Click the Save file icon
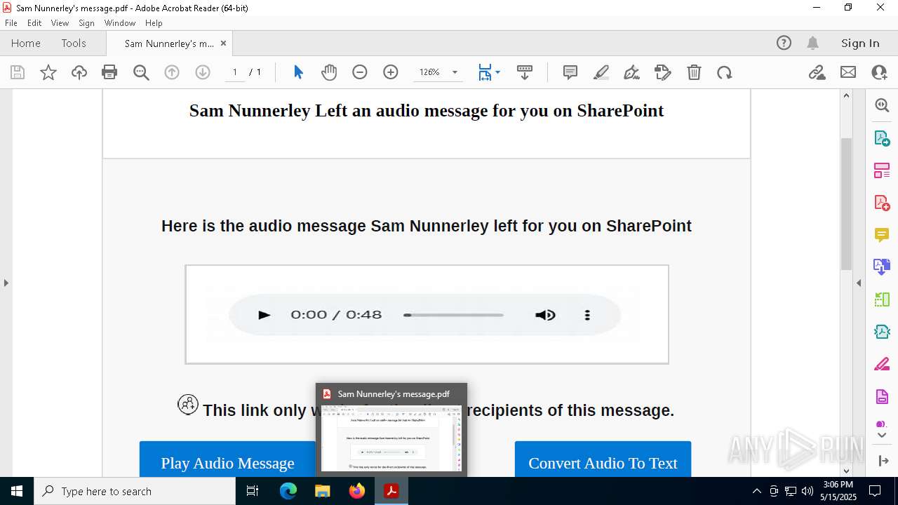Screen dimensions: 898x505 coord(18,72)
